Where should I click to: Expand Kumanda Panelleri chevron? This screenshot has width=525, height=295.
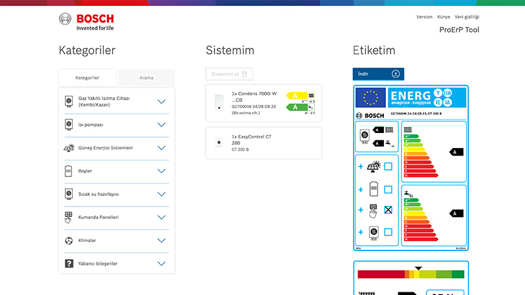[161, 218]
